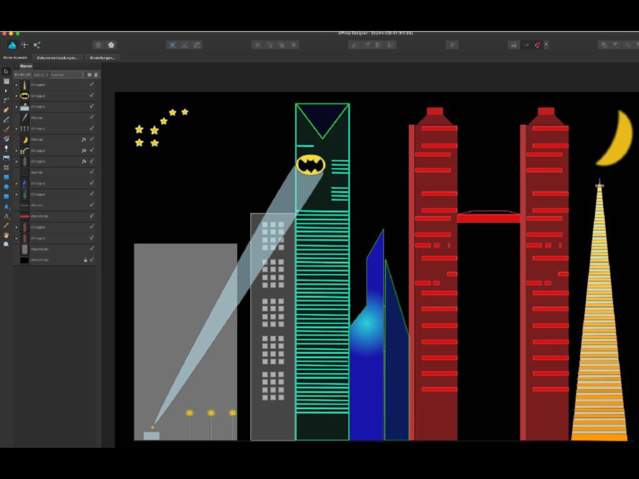The height and width of the screenshot is (479, 639).
Task: Switch to the Pixel persona icon
Action: click(x=24, y=45)
